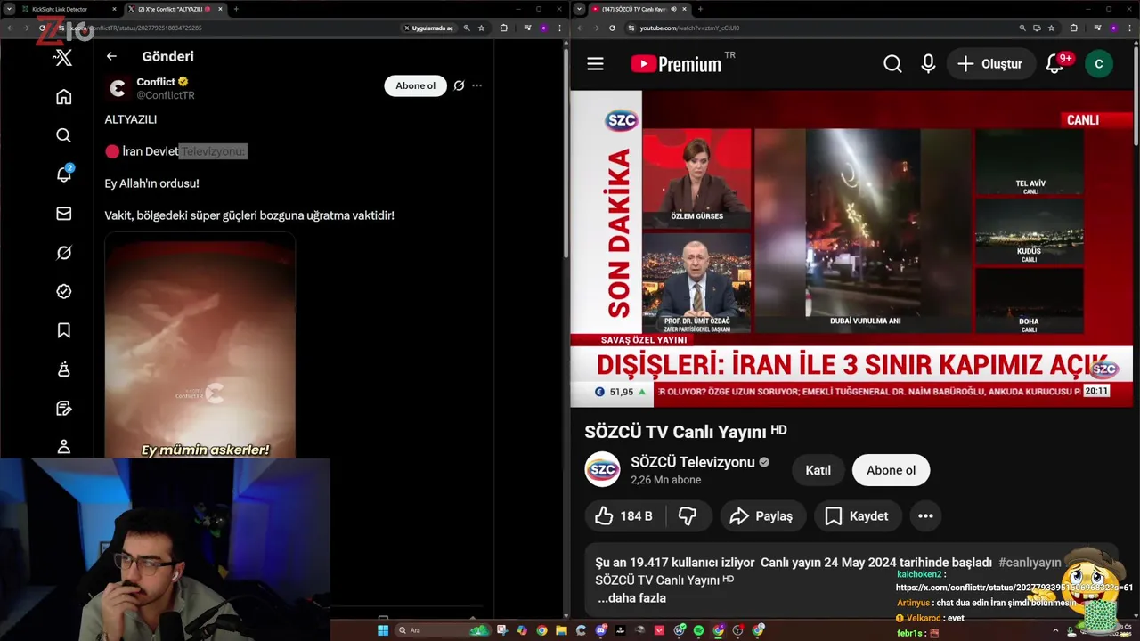Click YouTube Abone ol subscribe button

tap(891, 470)
